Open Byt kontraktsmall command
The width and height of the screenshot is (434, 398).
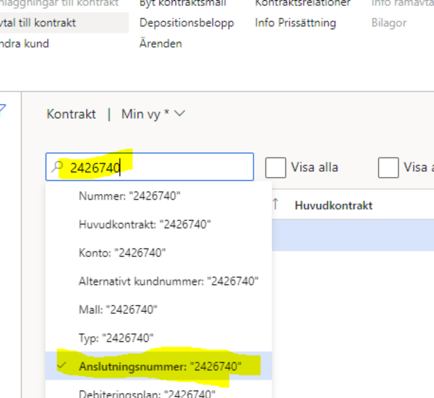[x=183, y=3]
